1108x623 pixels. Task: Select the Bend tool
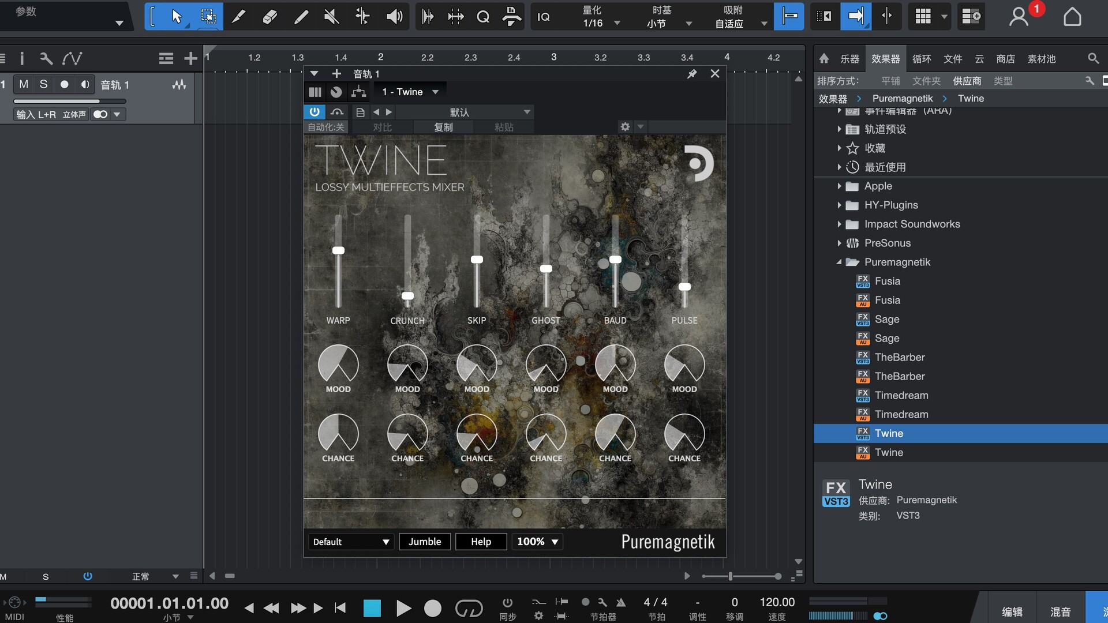pyautogui.click(x=362, y=16)
